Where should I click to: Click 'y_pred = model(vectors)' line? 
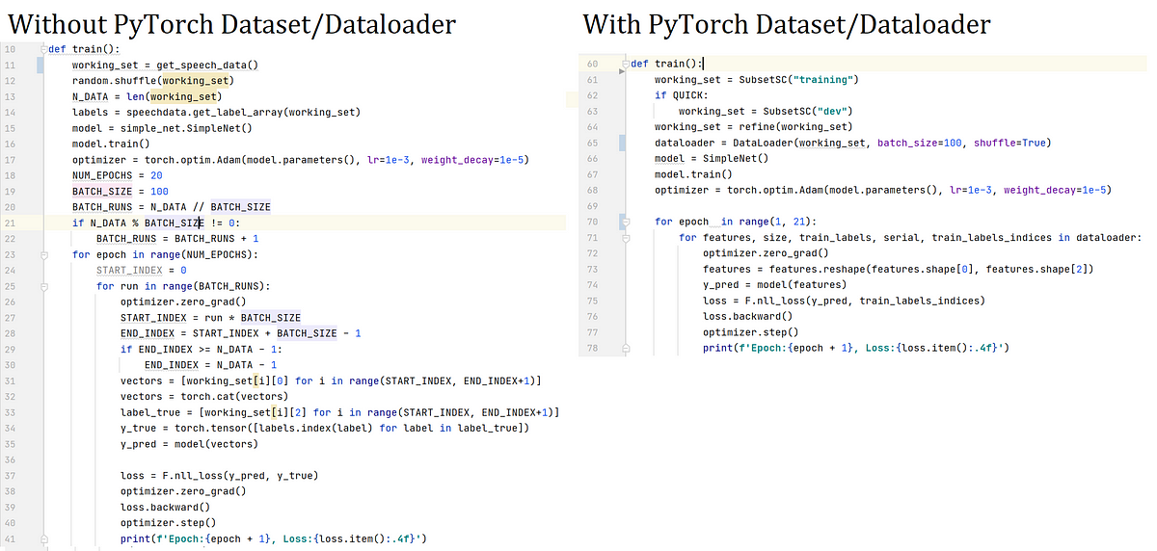point(190,444)
